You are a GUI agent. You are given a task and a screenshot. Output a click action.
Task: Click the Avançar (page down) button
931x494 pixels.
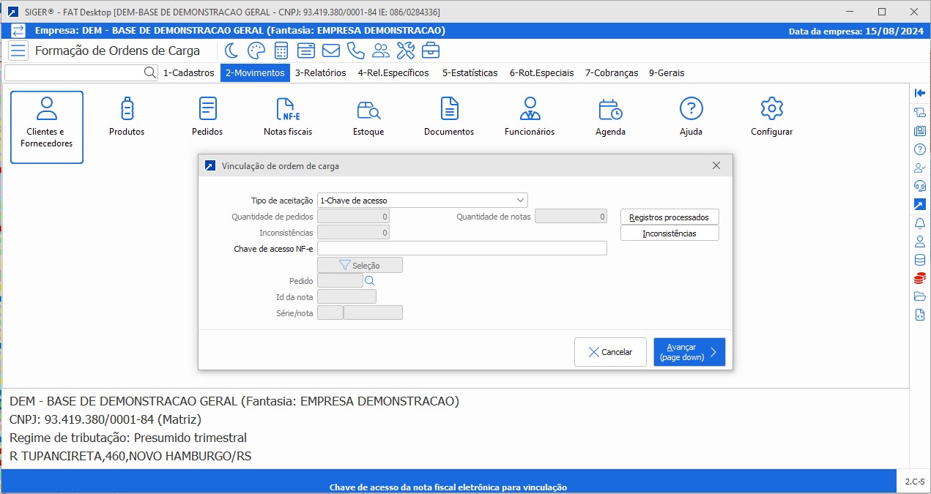tap(689, 352)
